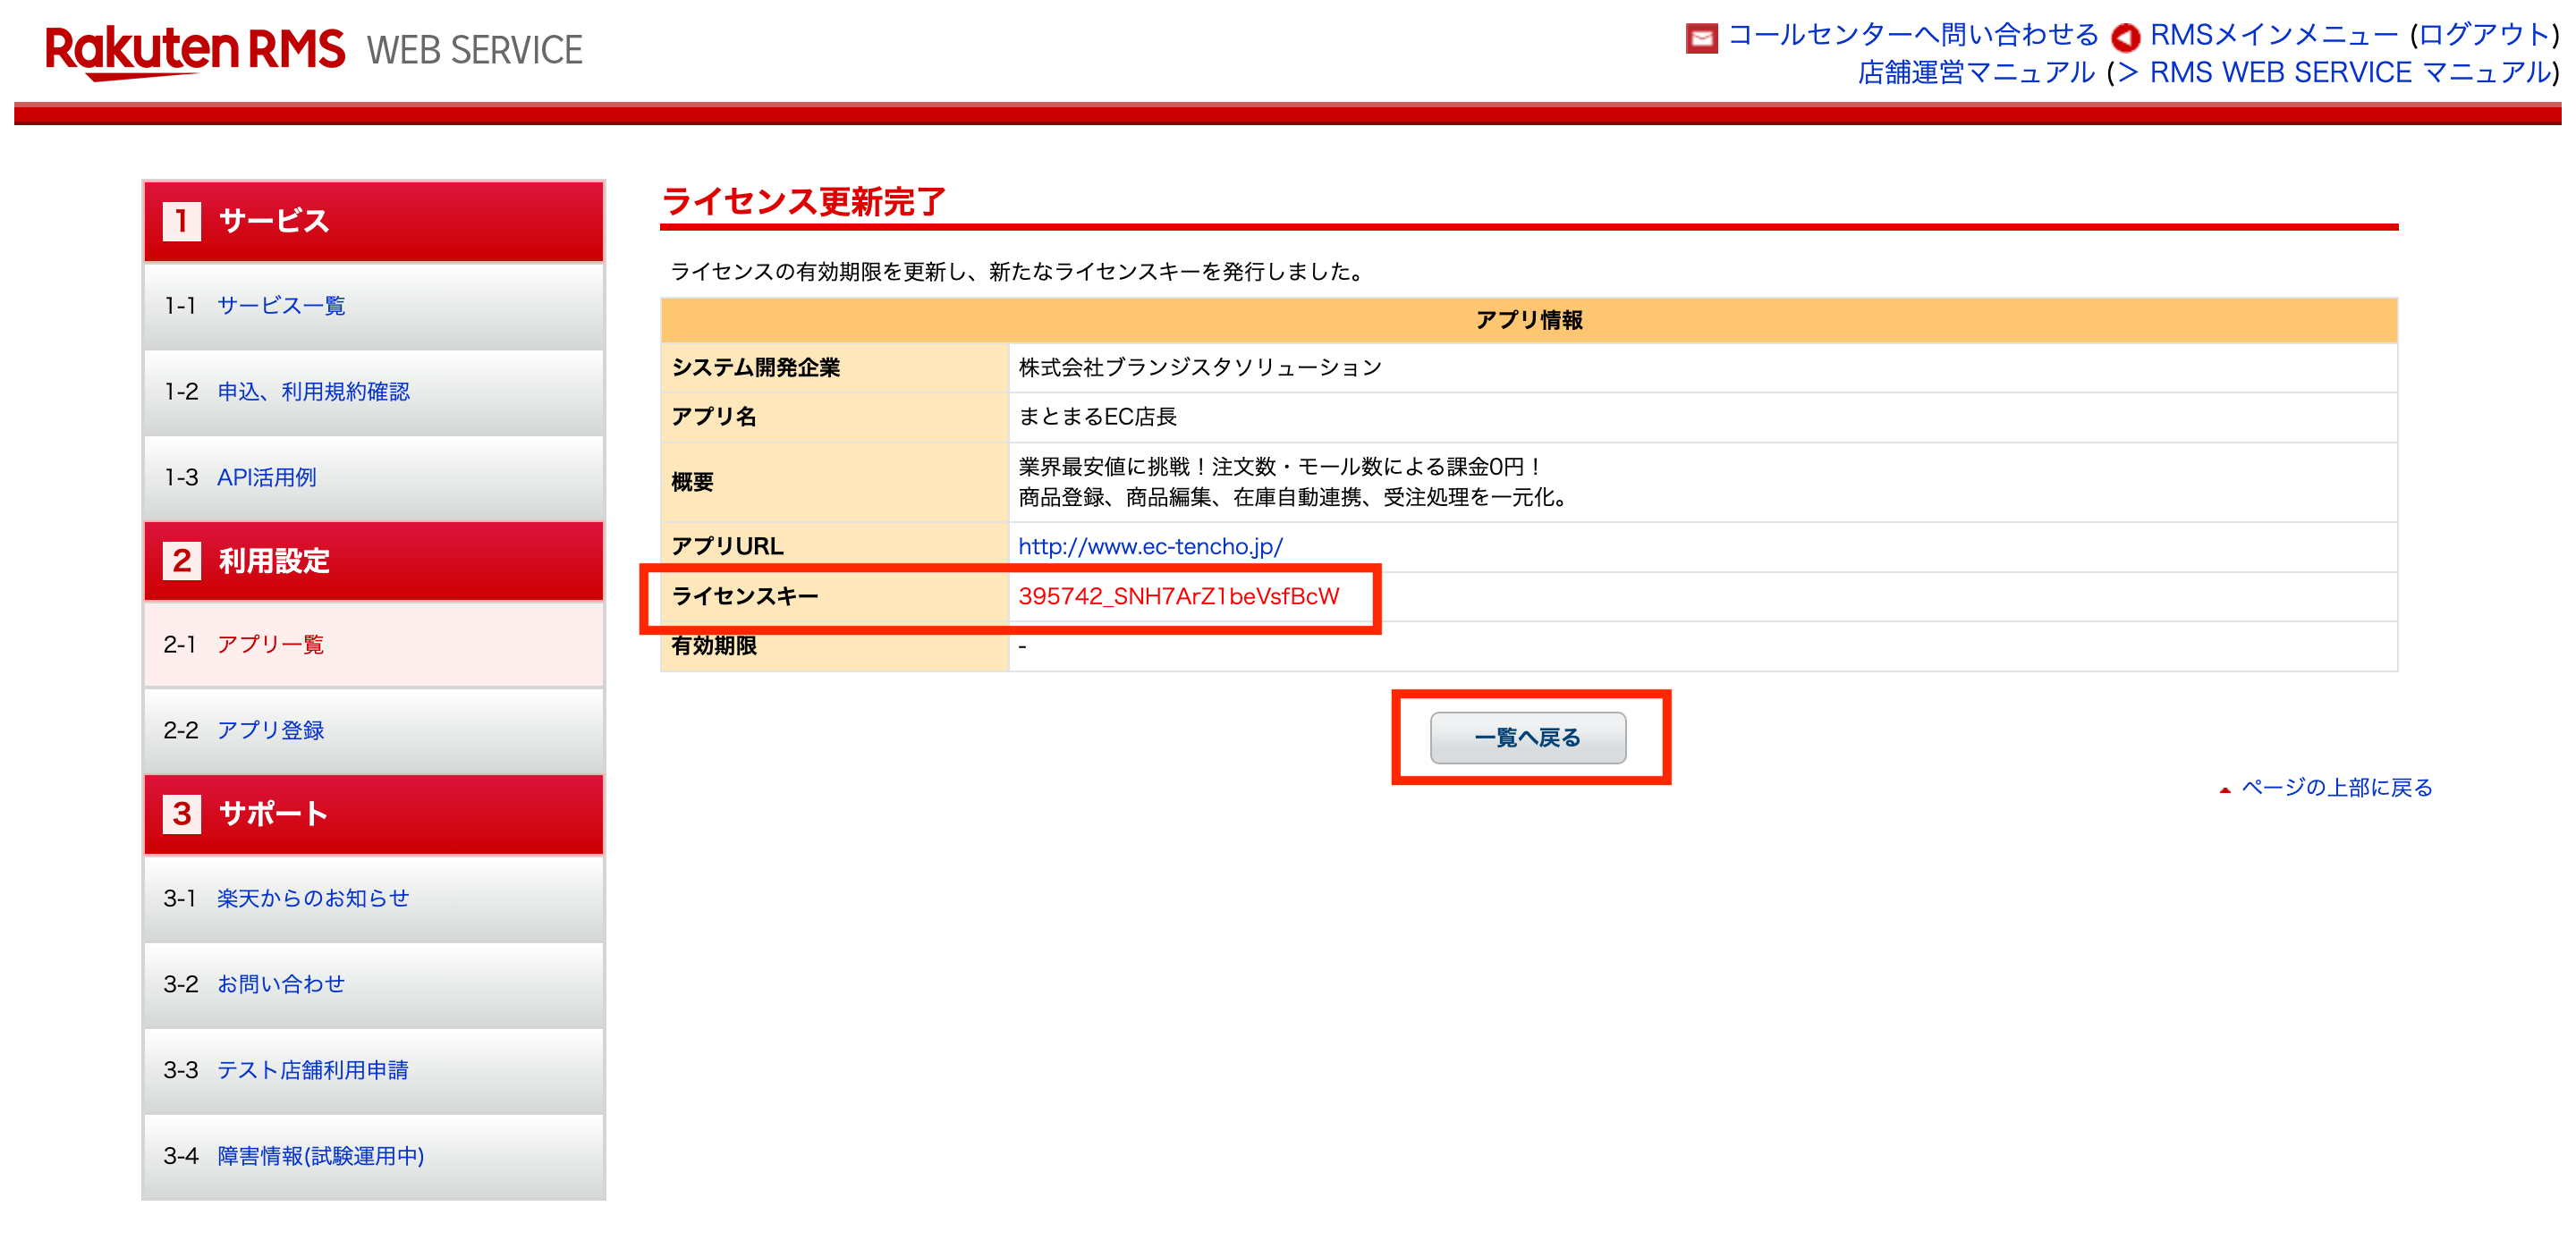Click the サービス section header
The width and height of the screenshot is (2576, 1257).
tap(374, 221)
